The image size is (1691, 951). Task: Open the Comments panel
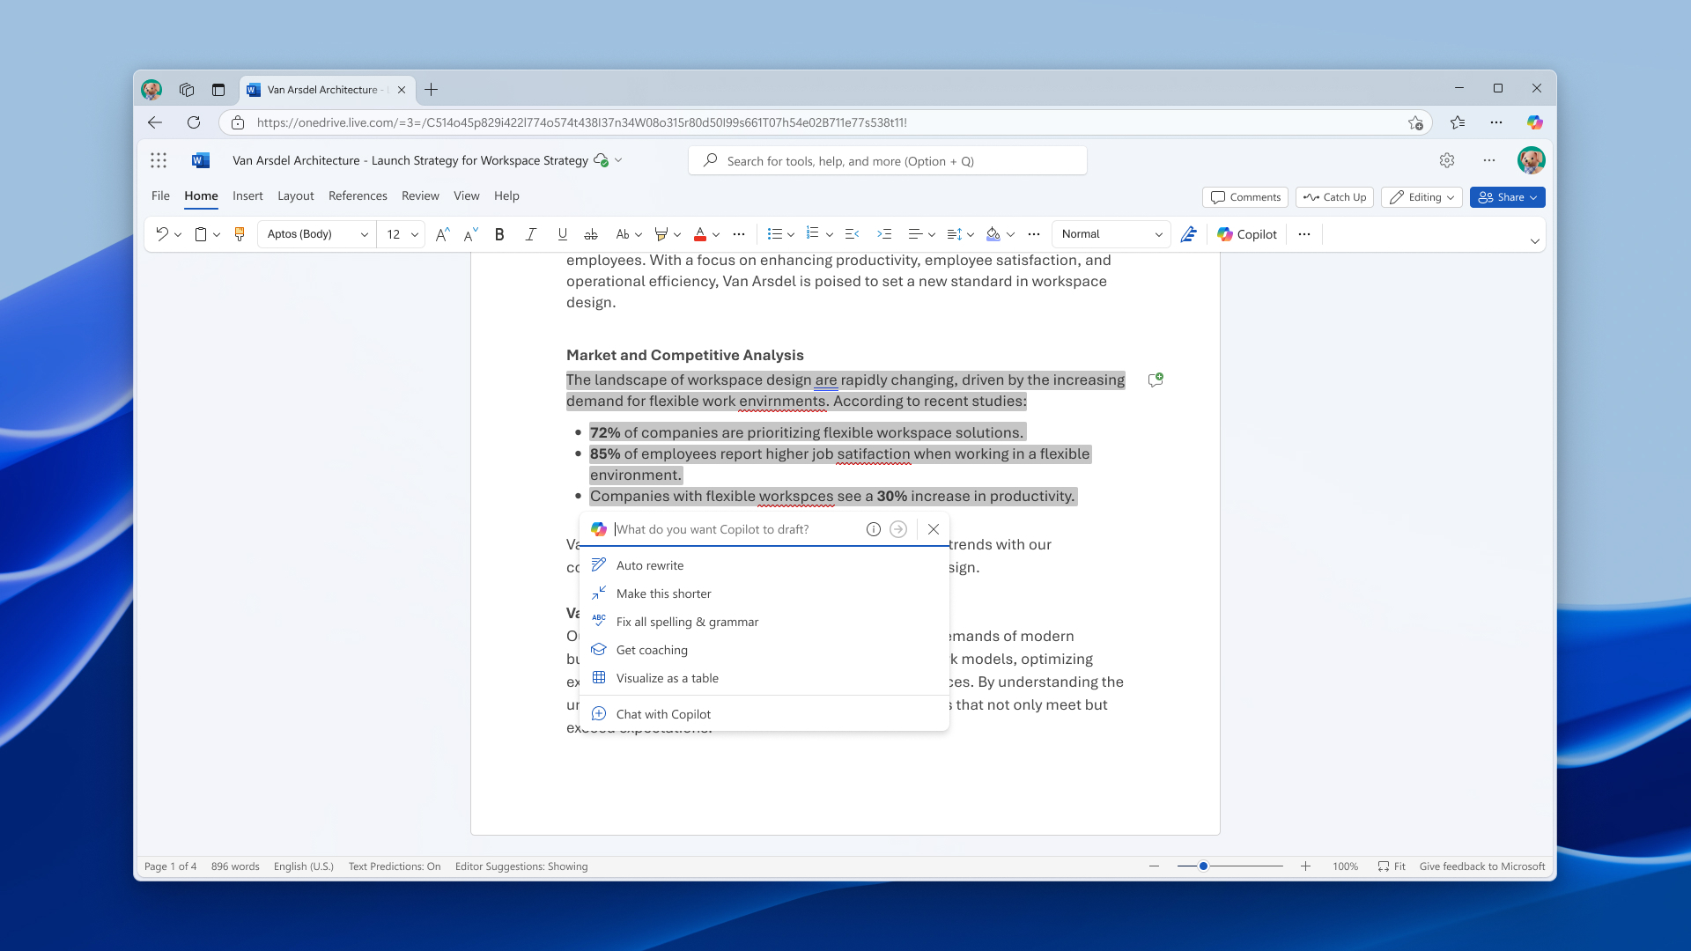1244,197
